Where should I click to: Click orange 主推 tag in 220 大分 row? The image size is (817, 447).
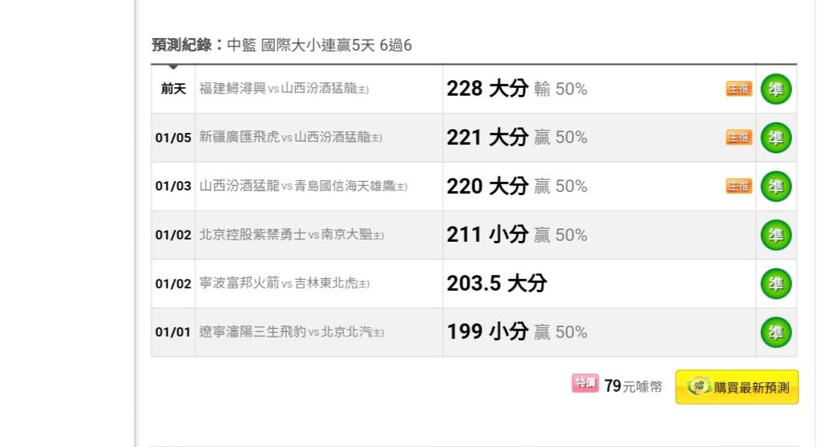click(x=739, y=187)
